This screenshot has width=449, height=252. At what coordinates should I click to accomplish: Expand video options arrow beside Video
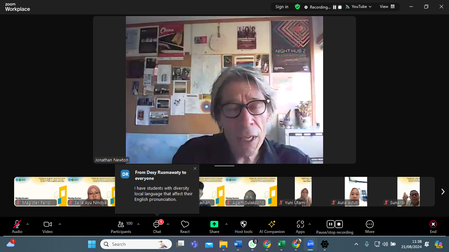tap(60, 224)
